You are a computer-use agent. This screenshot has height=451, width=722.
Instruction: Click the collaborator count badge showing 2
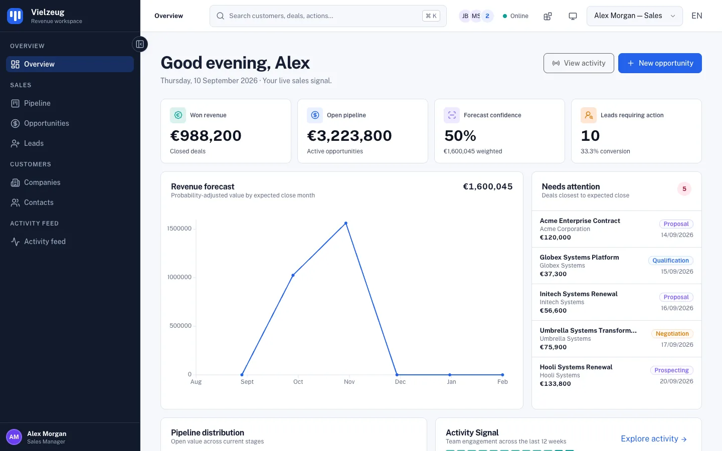487,16
